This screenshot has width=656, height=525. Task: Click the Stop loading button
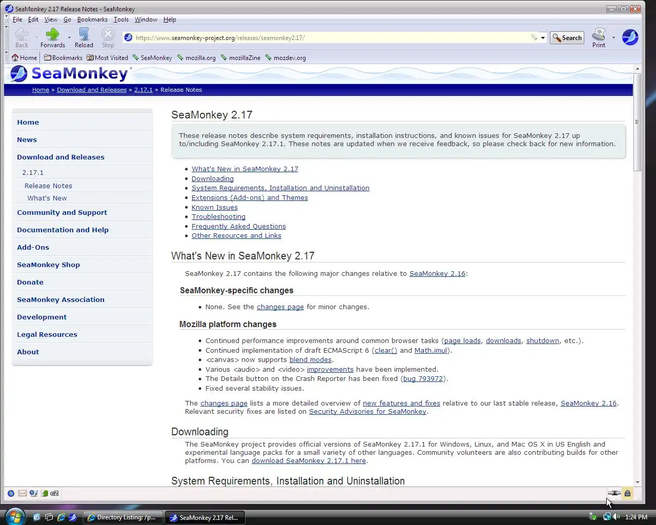coord(108,38)
